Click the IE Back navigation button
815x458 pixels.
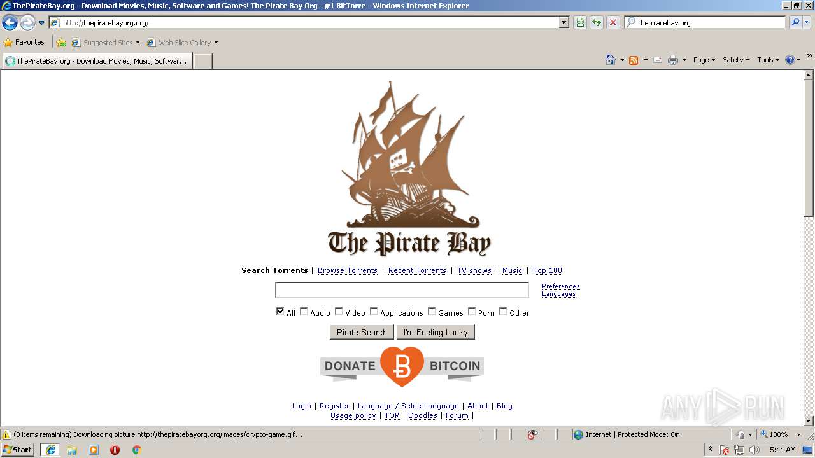point(10,23)
